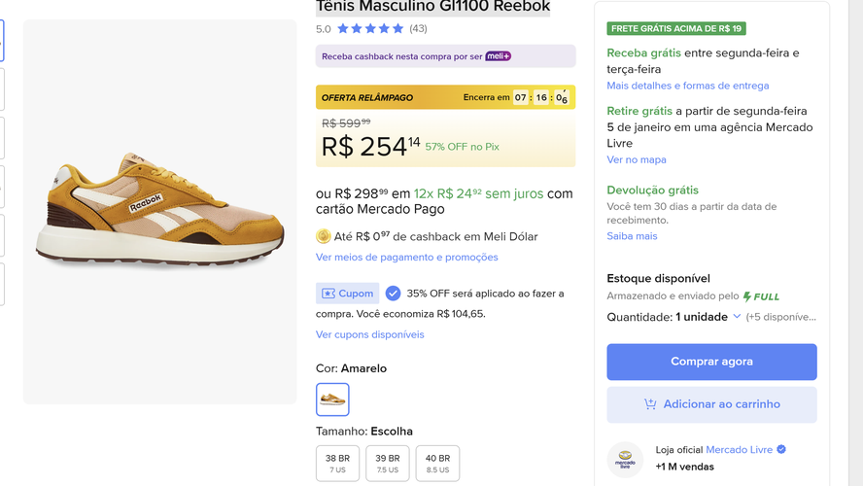
Task: Click the 'Devolução grátis' heading
Action: coord(652,190)
